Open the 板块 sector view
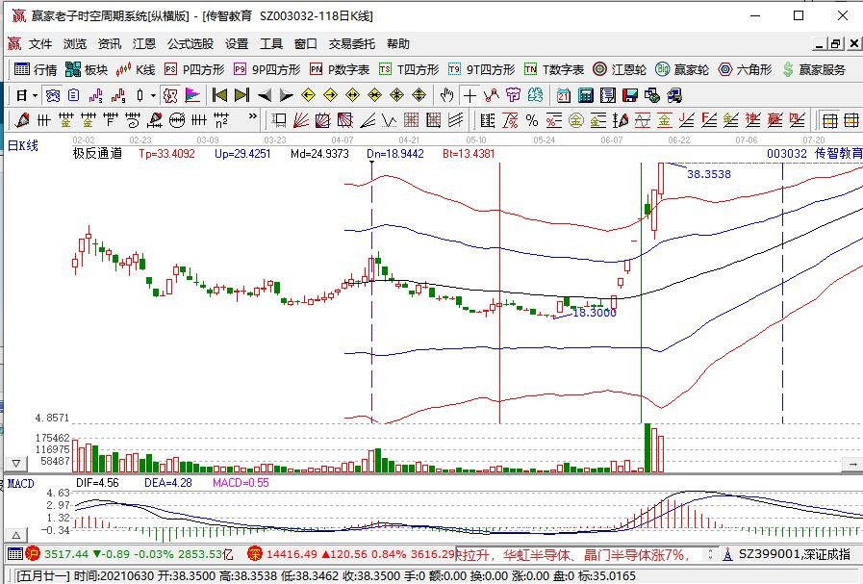This screenshot has width=863, height=584. pyautogui.click(x=87, y=69)
